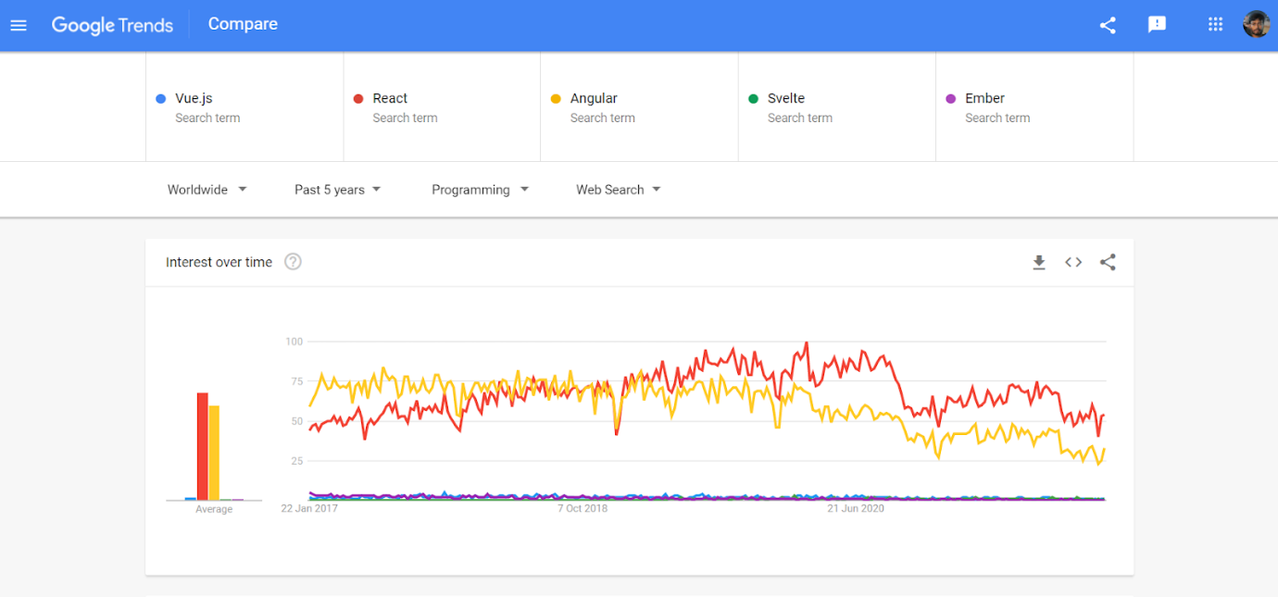Share the Interest over time chart
The image size is (1278, 597).
(1108, 263)
